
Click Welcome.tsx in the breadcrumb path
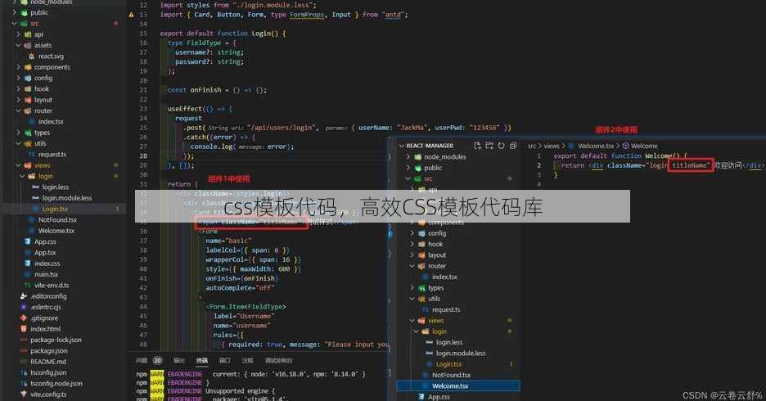pos(596,146)
